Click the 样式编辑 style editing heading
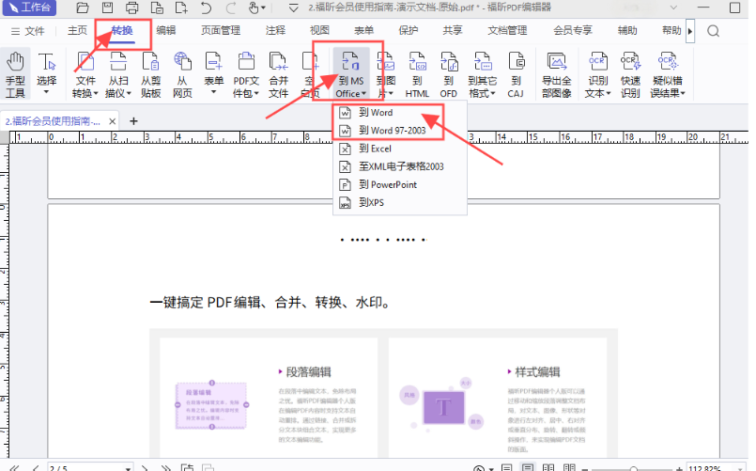 coord(537,372)
